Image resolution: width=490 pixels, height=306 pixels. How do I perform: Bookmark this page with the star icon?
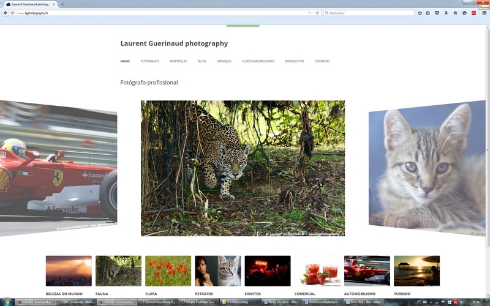[x=420, y=13]
